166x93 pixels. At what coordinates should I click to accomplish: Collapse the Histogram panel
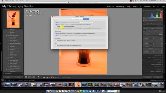[x=162, y=9]
